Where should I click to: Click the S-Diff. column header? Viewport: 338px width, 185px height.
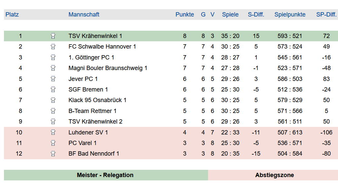tap(256, 15)
